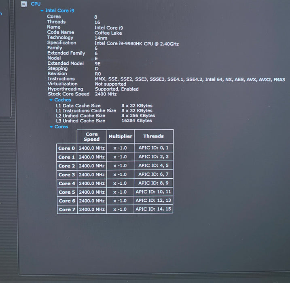Viewport: 290px width, 283px height.
Task: Select the Intel Core i9 heading text
Action: (x=60, y=11)
